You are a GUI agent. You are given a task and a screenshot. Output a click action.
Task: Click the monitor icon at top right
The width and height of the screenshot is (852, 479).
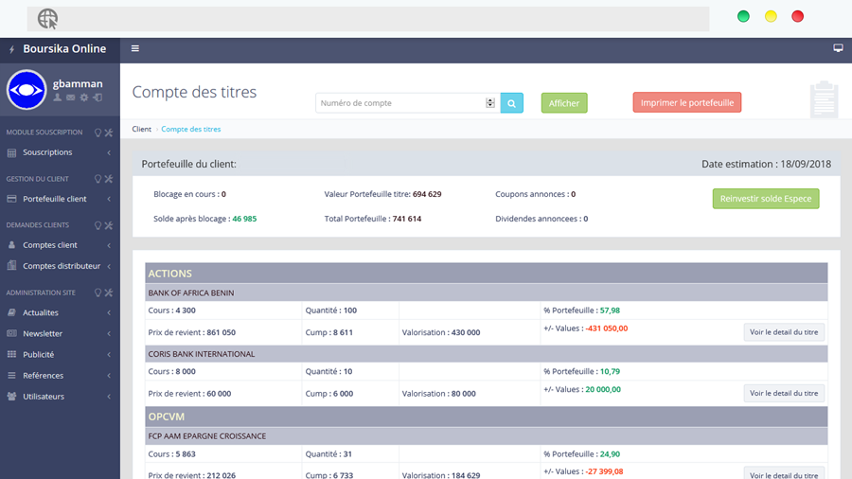pyautogui.click(x=838, y=48)
